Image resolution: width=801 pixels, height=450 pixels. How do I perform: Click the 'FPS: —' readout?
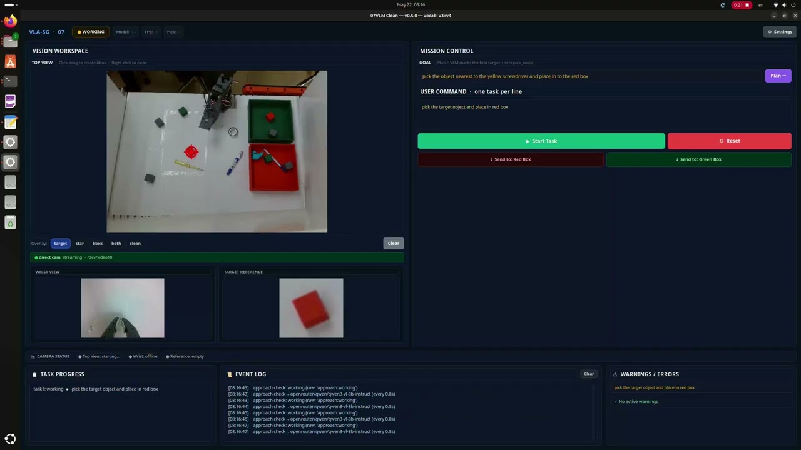tap(151, 32)
